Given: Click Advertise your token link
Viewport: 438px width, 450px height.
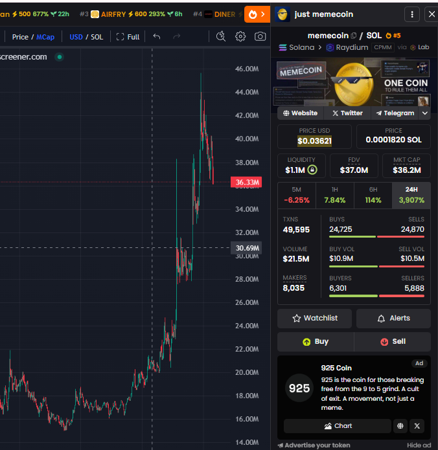Looking at the screenshot, I should 314,445.
